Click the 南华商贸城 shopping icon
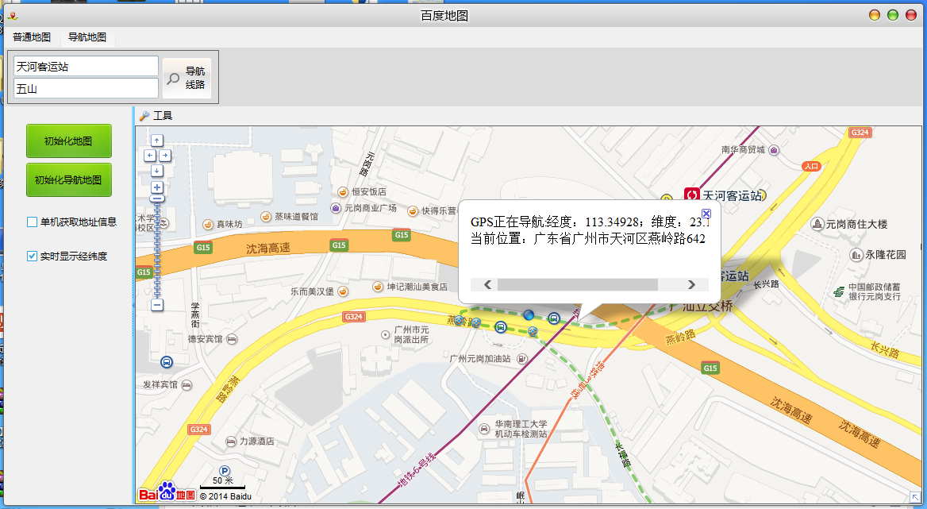Screen dimensions: 927x509 pos(773,150)
